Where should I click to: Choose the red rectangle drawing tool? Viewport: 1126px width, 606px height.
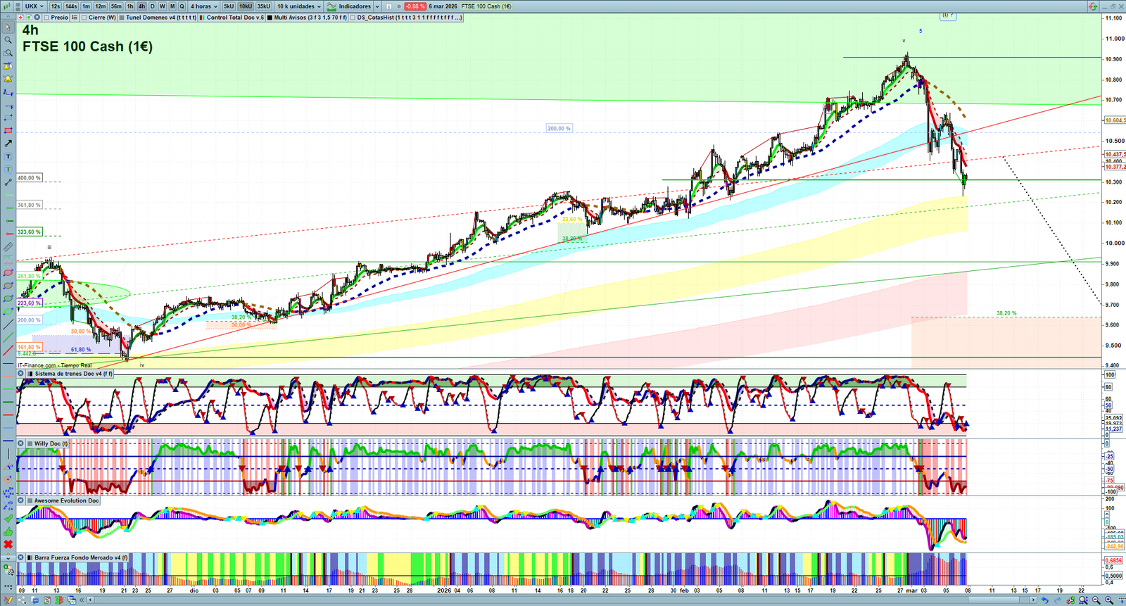(x=8, y=131)
